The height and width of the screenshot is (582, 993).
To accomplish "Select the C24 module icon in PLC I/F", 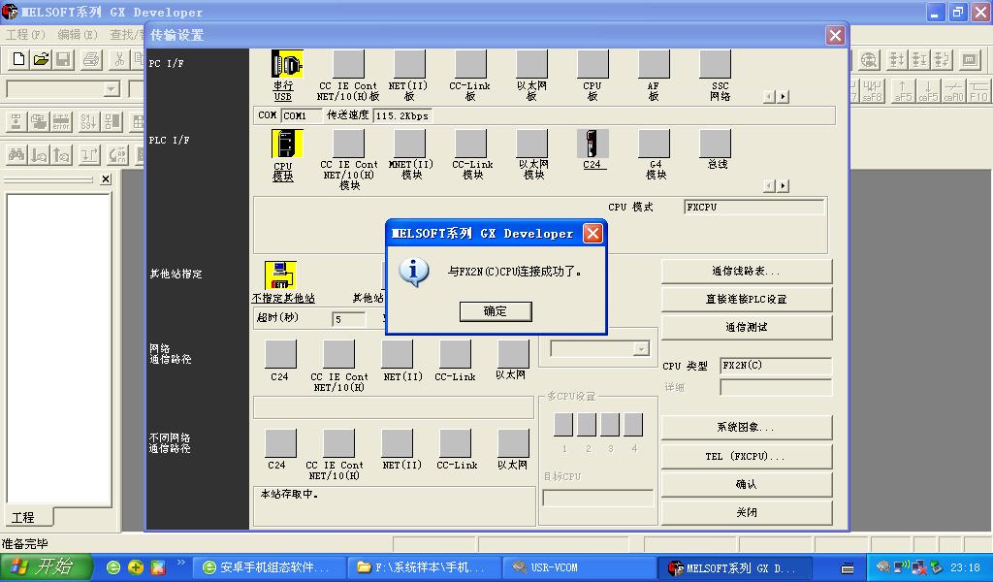I will coord(593,144).
